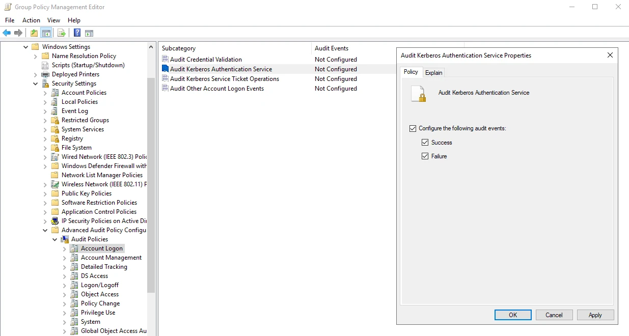Click the Group Policy Management Editor title icon
Image resolution: width=629 pixels, height=336 pixels.
coord(8,7)
